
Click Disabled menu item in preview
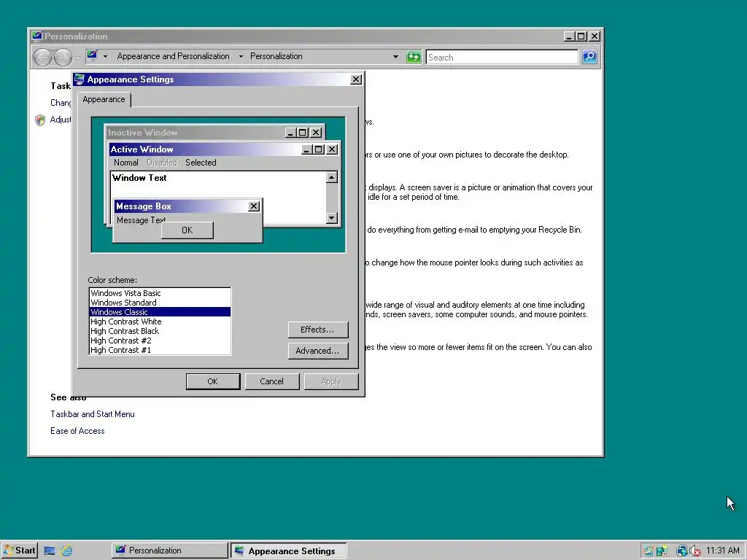point(161,163)
